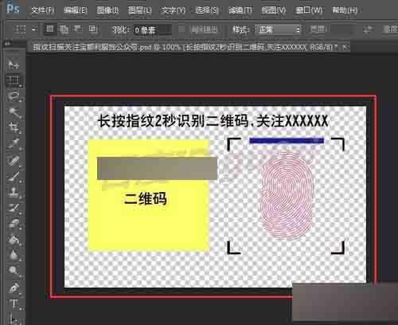Open the 窗口(W) menu
Image resolution: width=398 pixels, height=325 pixels.
309,10
